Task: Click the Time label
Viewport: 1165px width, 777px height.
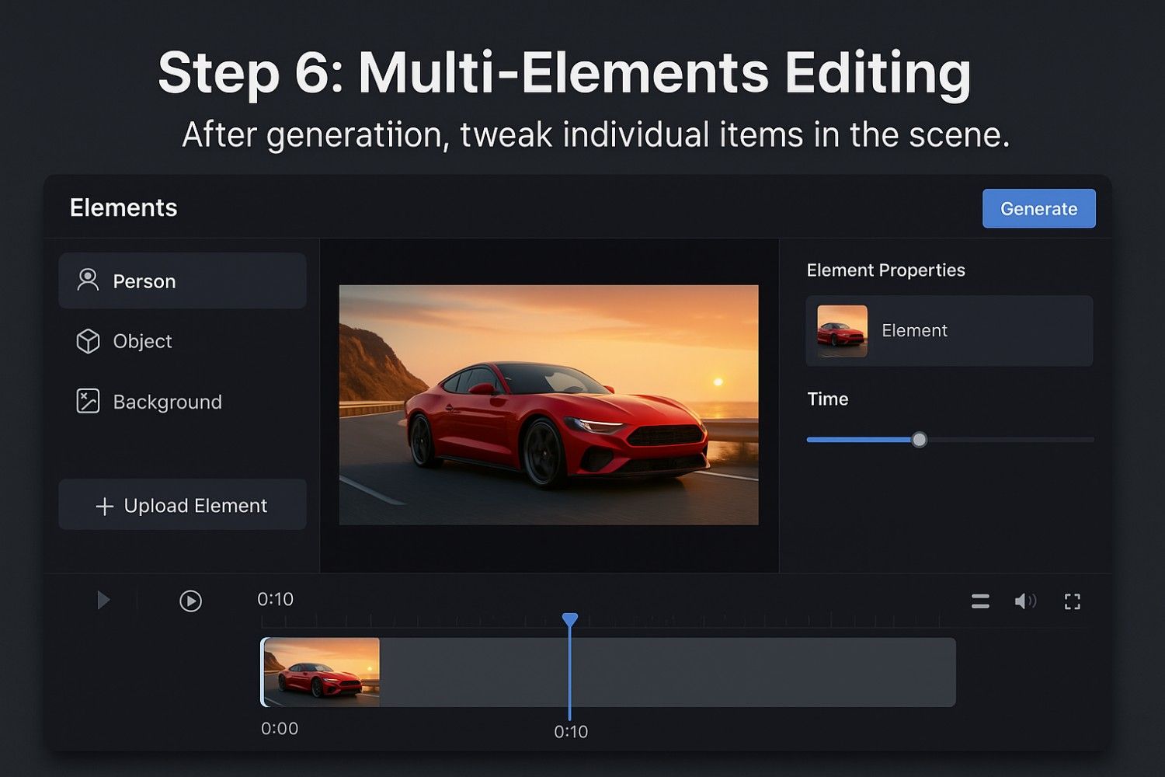Action: [827, 399]
